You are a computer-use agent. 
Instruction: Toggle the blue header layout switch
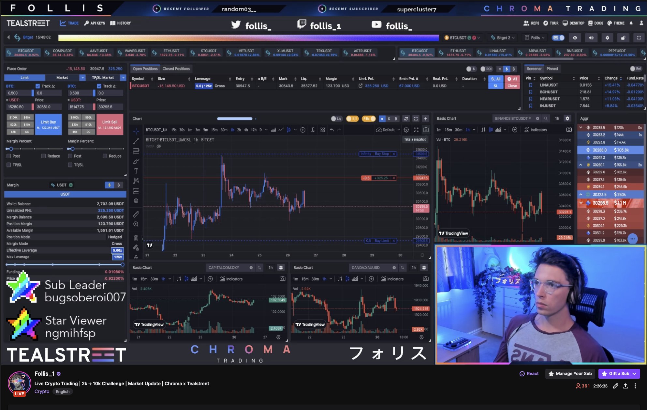558,38
